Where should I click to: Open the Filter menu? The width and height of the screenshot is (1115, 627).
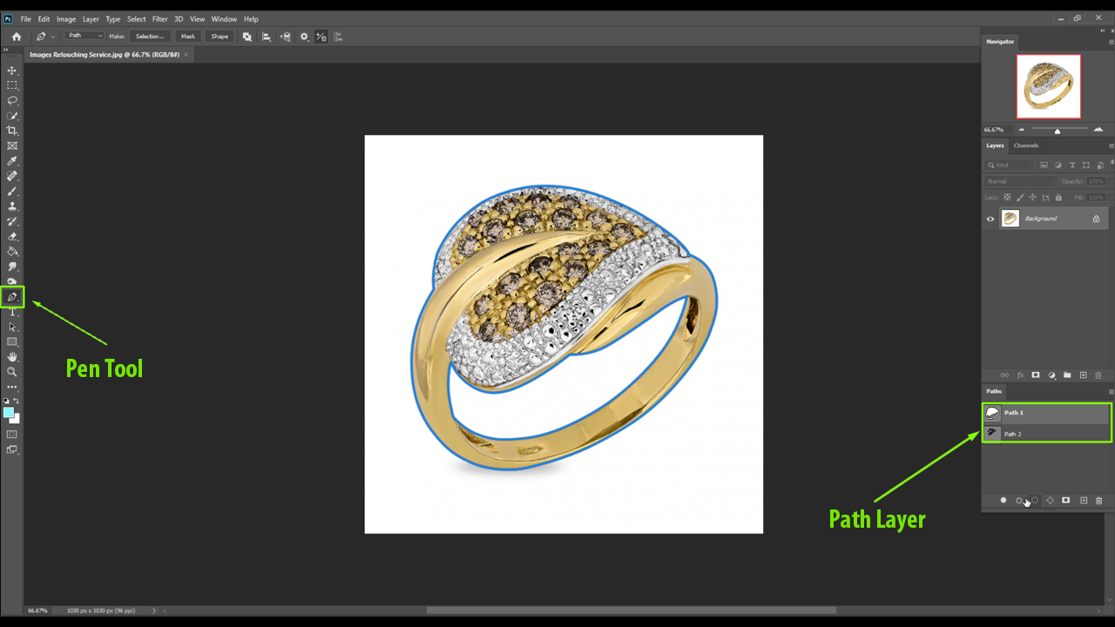pyautogui.click(x=159, y=18)
